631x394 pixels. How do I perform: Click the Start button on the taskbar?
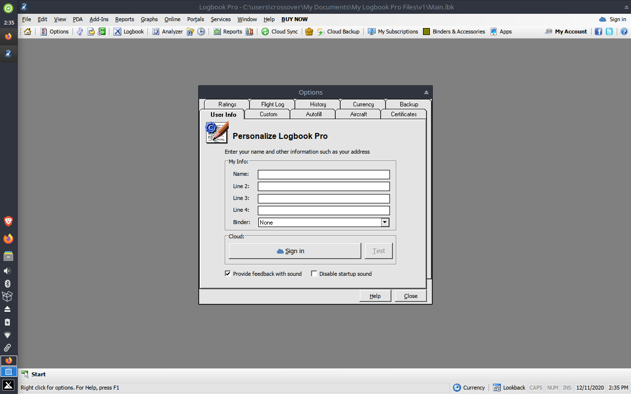[34, 374]
